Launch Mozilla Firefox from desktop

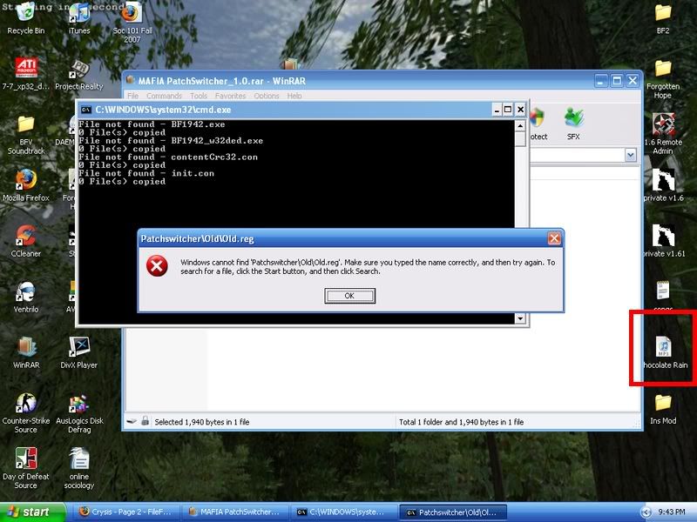[x=25, y=181]
